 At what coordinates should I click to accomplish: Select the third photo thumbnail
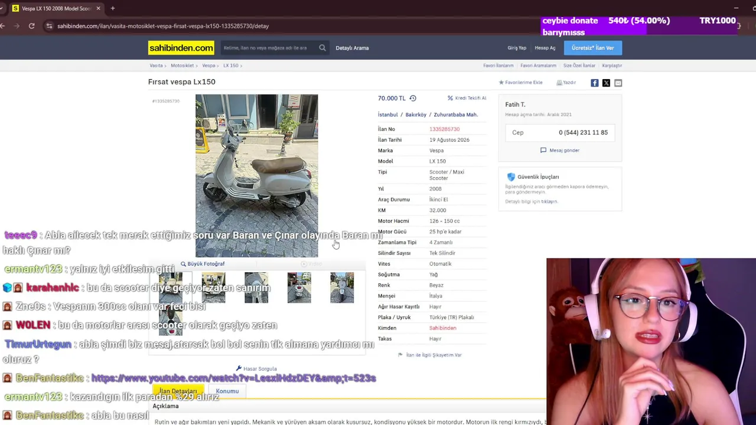coord(256,287)
